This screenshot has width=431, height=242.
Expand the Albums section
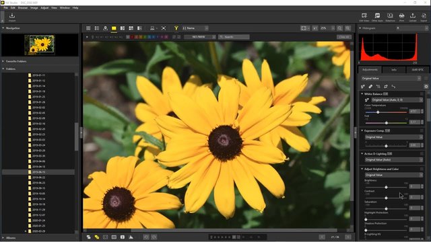pos(3,238)
